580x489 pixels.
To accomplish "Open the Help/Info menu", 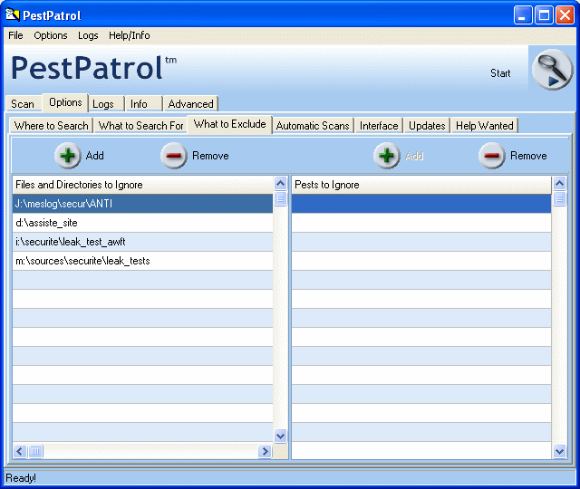I will tap(129, 35).
